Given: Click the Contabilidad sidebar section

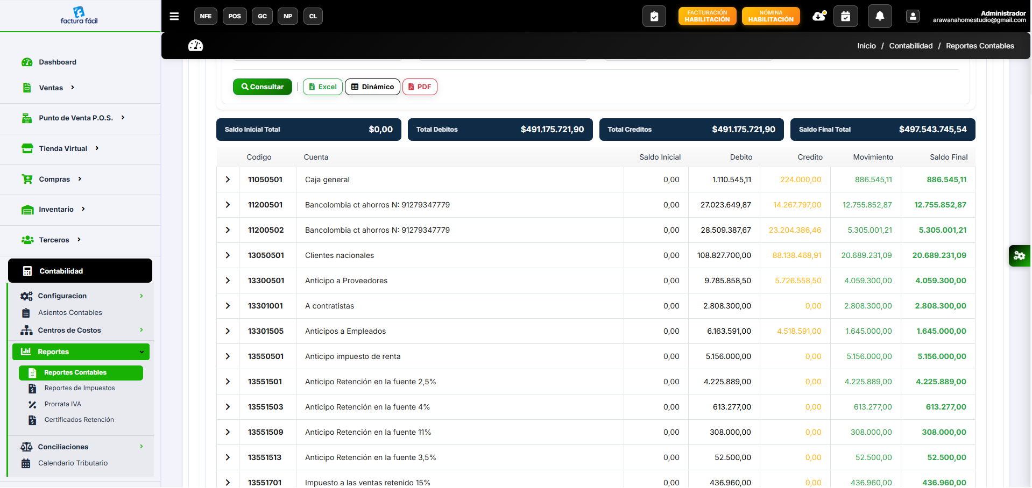Looking at the screenshot, I should tap(80, 271).
